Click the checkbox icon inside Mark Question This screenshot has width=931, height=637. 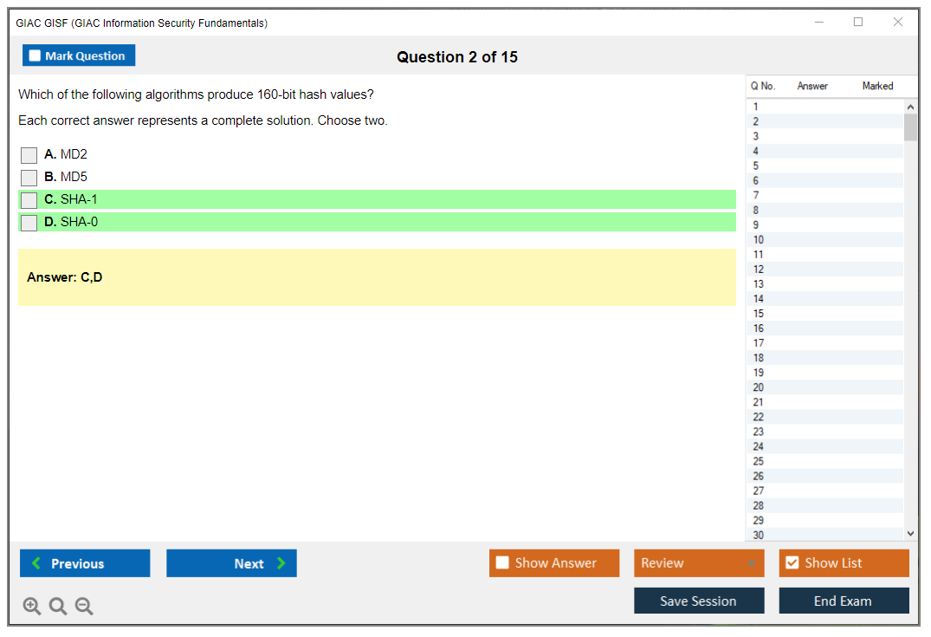[34, 55]
